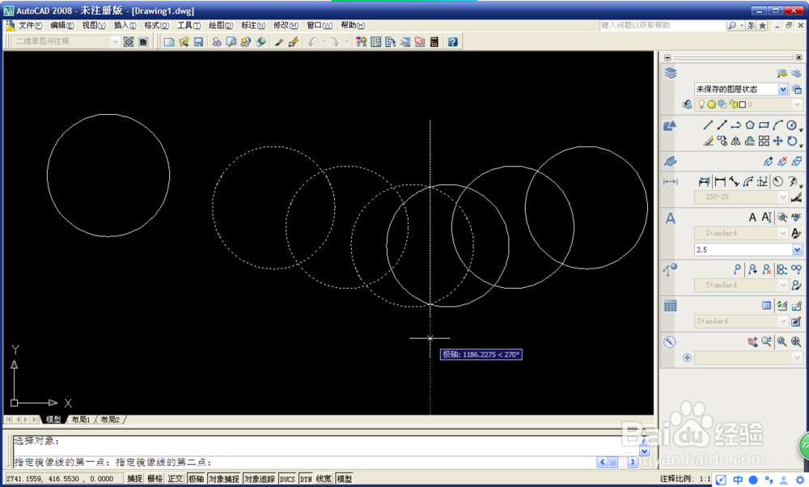Expand the multileader style Standard dropdown

(x=782, y=285)
